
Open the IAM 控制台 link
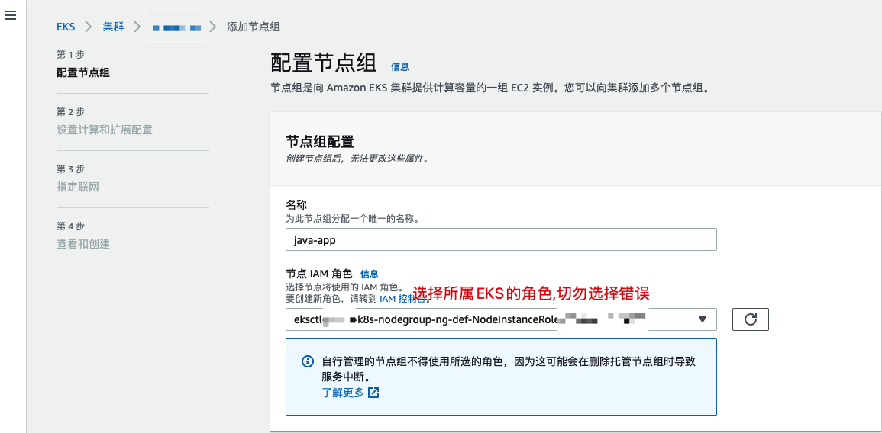click(x=401, y=298)
